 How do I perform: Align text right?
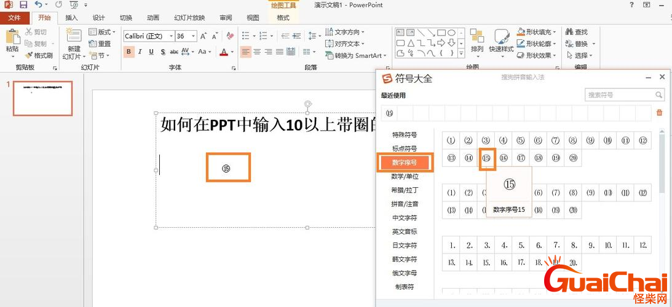[x=268, y=52]
